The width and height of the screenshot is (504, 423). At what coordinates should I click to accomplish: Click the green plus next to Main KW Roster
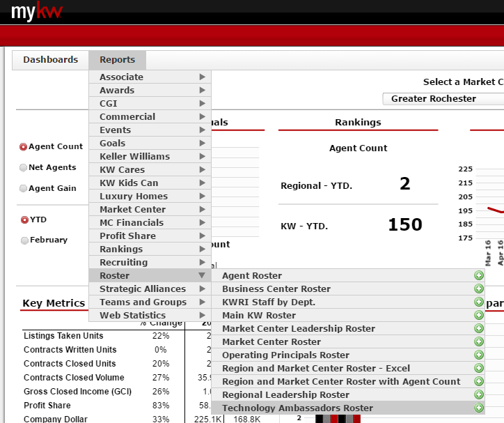[479, 315]
